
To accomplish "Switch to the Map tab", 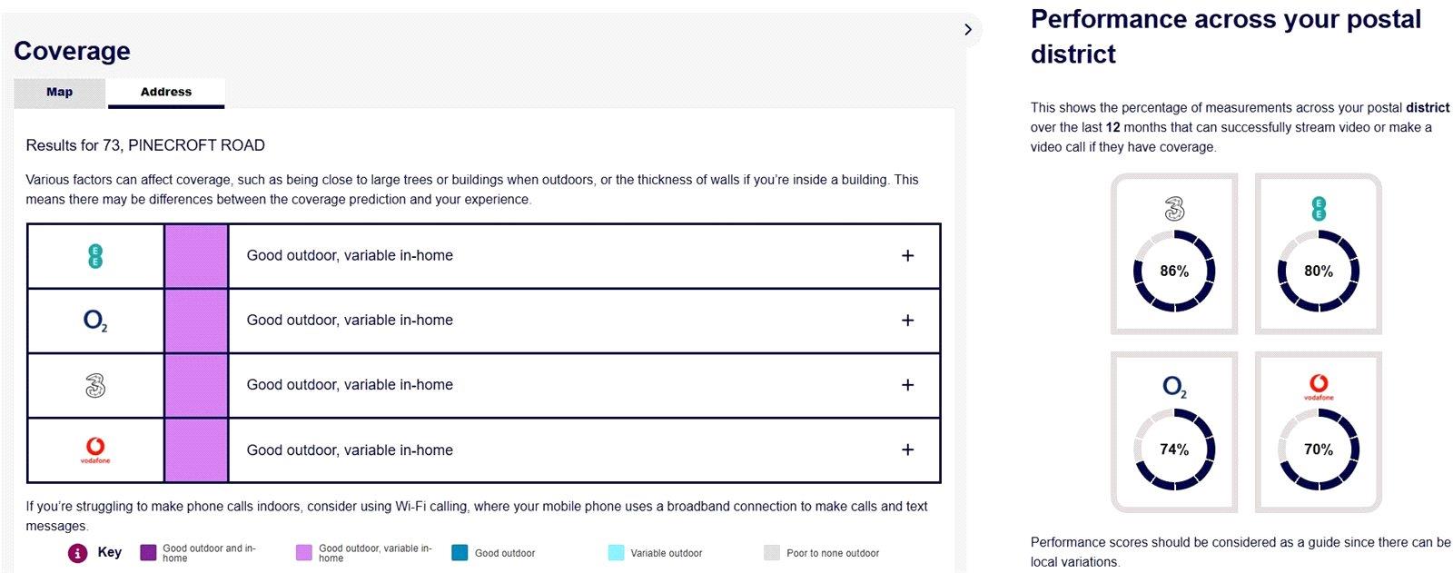I will (60, 93).
